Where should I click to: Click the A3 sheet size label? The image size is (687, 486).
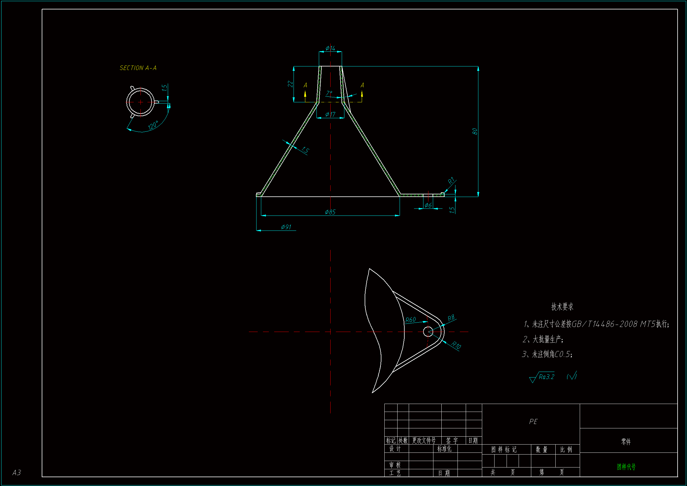[17, 472]
